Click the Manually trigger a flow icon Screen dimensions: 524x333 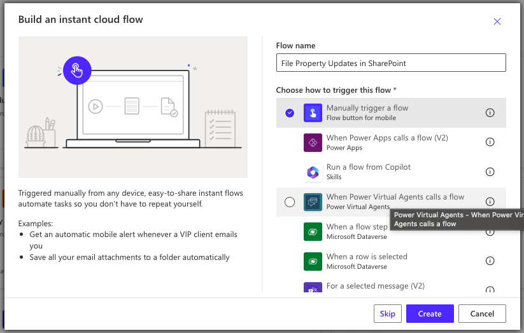point(313,112)
